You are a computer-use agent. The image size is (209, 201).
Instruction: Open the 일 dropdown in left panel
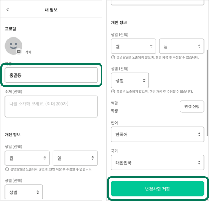[75, 158]
